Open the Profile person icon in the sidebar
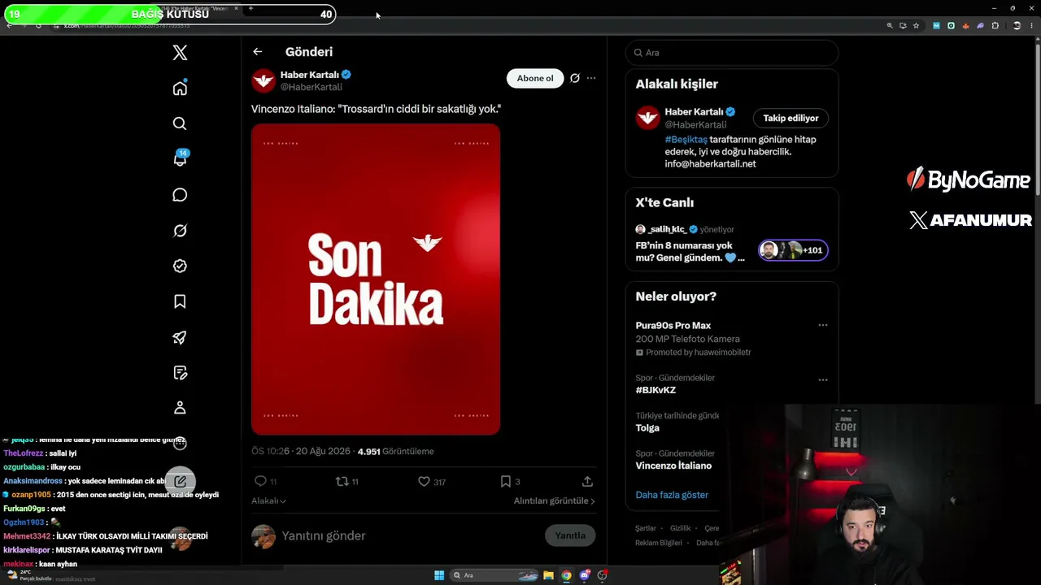This screenshot has width=1041, height=585. coord(180,408)
